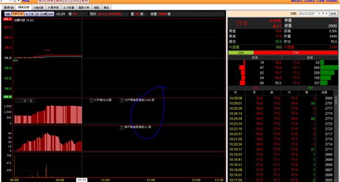This screenshot has height=182, width=340.
Task: Open the first tab left of 即時走勢
Action: click(9, 8)
